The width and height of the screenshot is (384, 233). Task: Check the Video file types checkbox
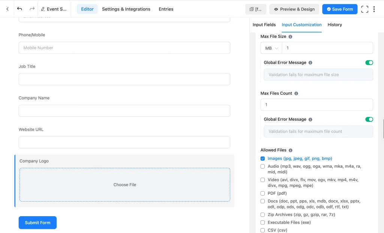coord(262,180)
